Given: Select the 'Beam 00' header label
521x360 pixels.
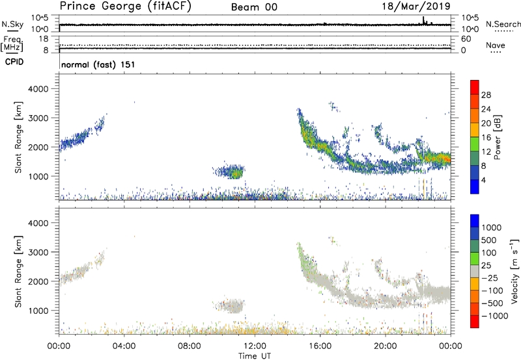Looking at the screenshot, I should (254, 7).
